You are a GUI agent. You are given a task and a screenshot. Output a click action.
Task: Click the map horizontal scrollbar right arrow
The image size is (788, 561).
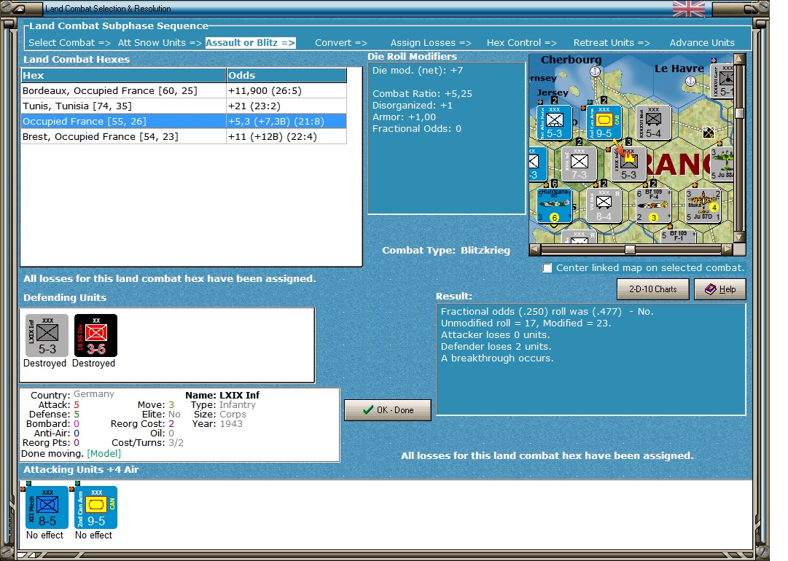727,248
